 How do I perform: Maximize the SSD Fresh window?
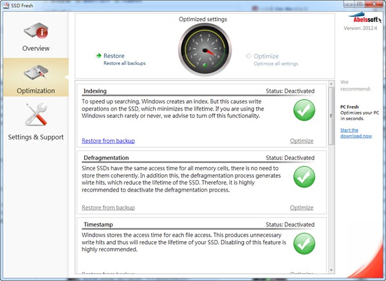360,5
